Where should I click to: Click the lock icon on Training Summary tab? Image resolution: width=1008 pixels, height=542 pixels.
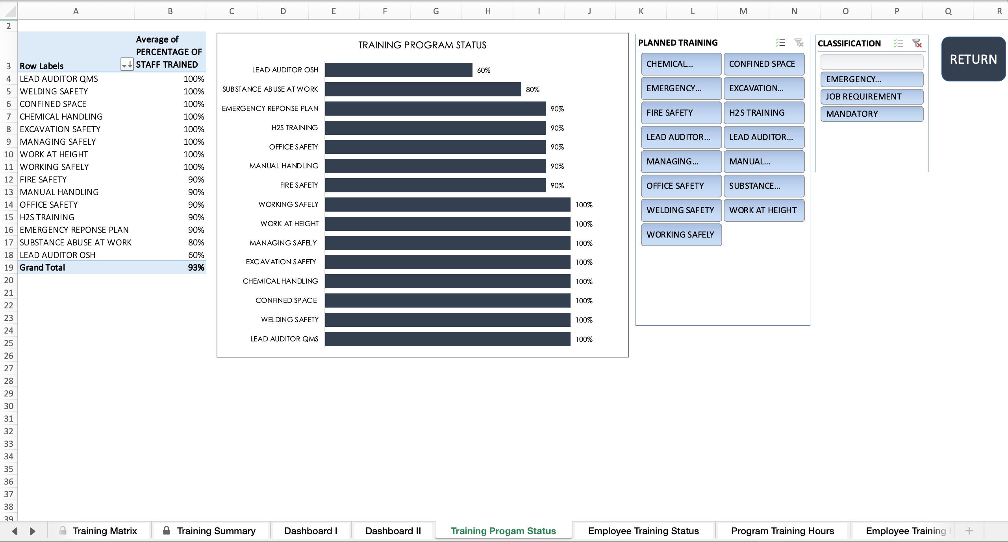(x=167, y=530)
